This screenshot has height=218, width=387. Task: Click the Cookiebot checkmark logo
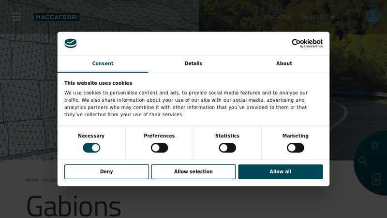click(71, 43)
